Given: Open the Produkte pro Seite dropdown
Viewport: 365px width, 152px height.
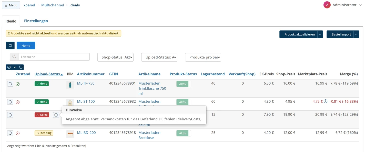Looking at the screenshot, I should pyautogui.click(x=203, y=57).
